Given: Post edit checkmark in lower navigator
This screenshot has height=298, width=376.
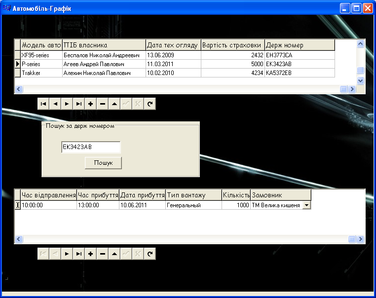Looking at the screenshot, I should (126, 254).
